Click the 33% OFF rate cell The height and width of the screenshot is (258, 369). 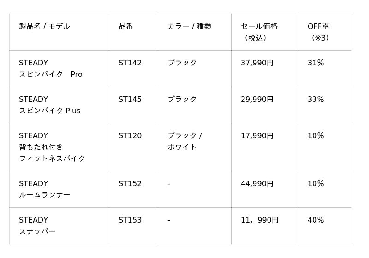(316, 100)
